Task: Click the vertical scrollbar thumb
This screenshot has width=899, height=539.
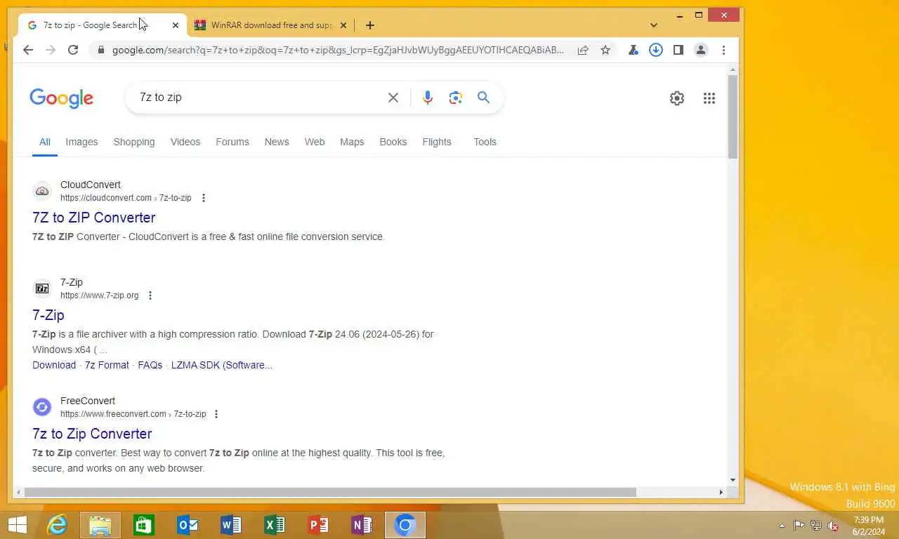Action: tap(733, 116)
